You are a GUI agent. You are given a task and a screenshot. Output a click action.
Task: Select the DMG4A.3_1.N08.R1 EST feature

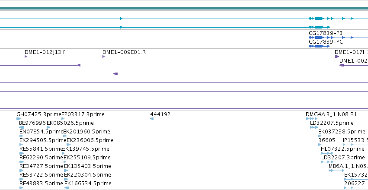tap(311, 119)
